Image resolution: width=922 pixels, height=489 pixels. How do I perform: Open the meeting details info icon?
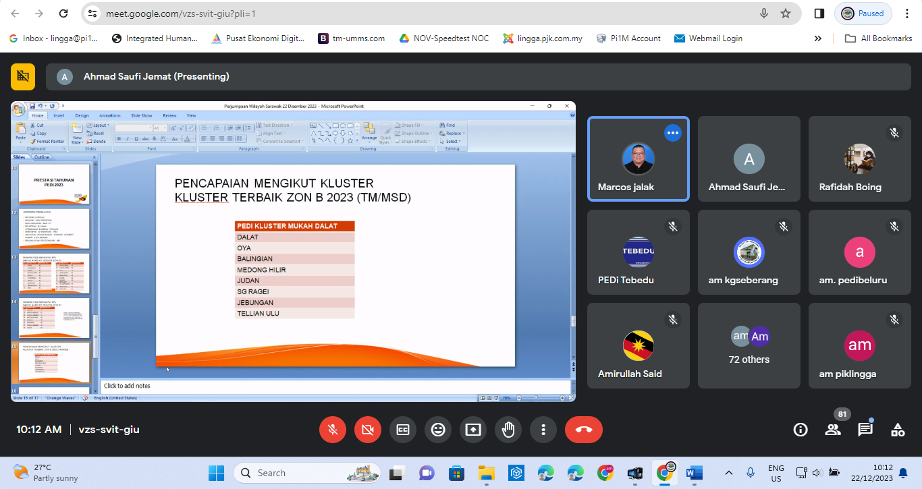[801, 430]
